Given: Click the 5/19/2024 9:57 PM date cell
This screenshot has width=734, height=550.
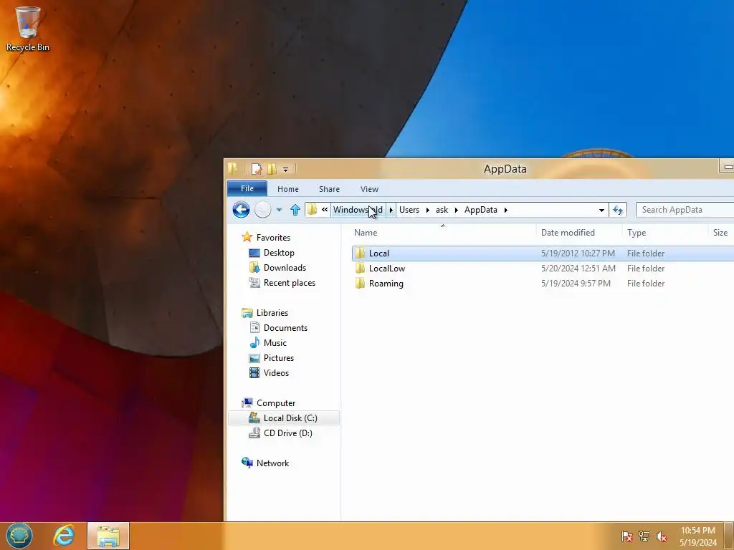Looking at the screenshot, I should coord(576,283).
